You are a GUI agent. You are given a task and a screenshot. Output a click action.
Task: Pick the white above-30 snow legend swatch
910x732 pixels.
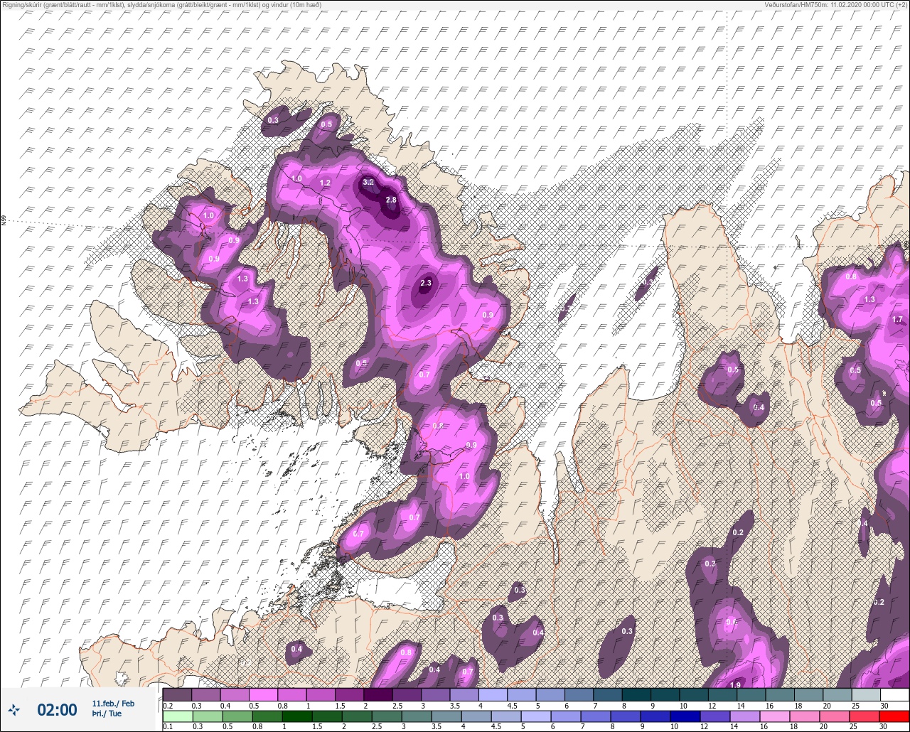895,694
